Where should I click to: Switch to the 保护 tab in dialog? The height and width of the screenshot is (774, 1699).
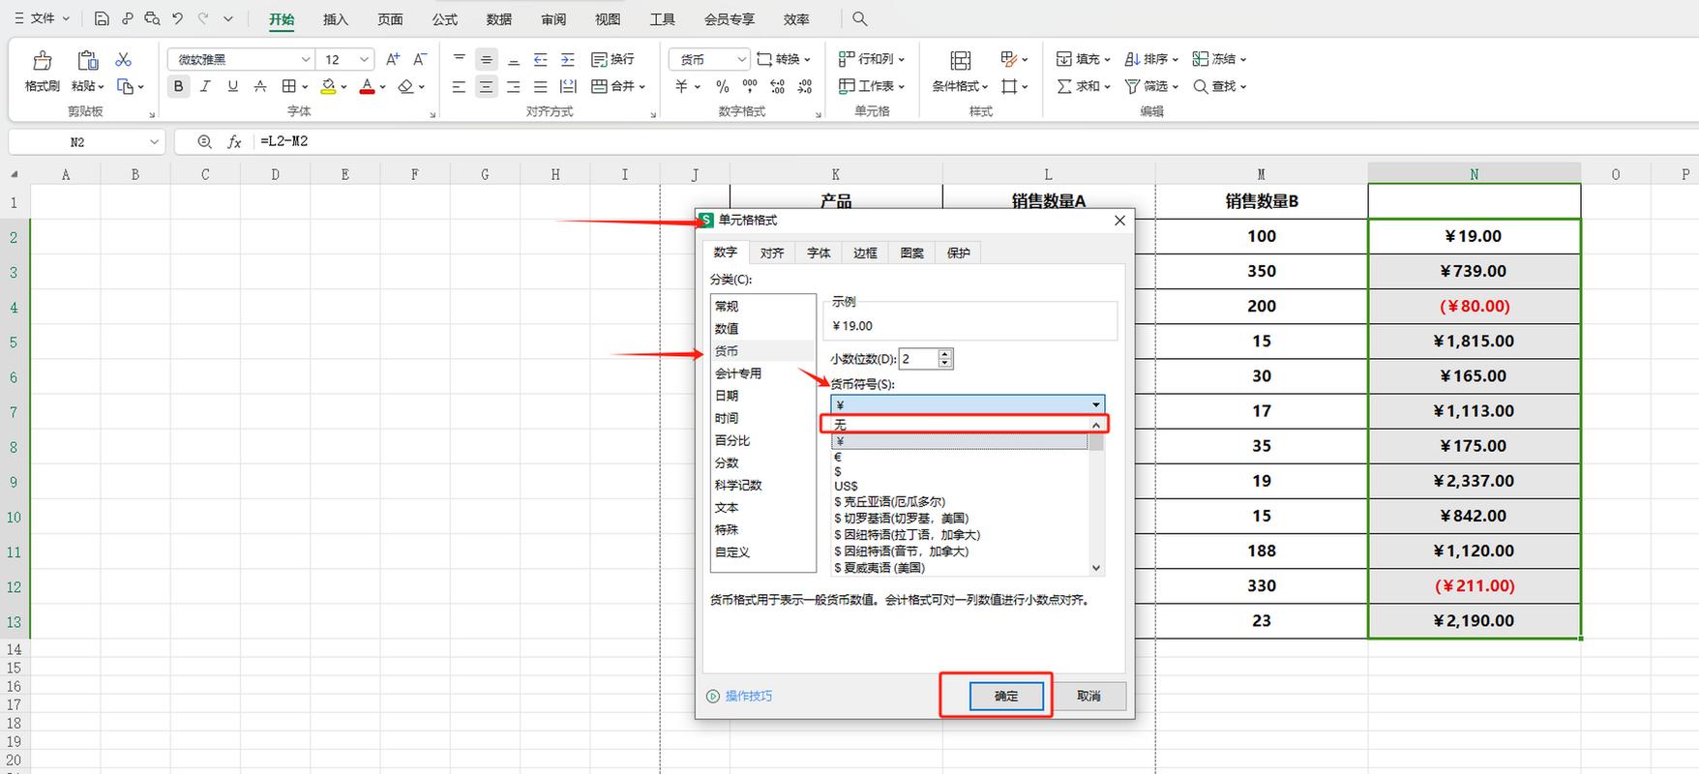click(958, 253)
